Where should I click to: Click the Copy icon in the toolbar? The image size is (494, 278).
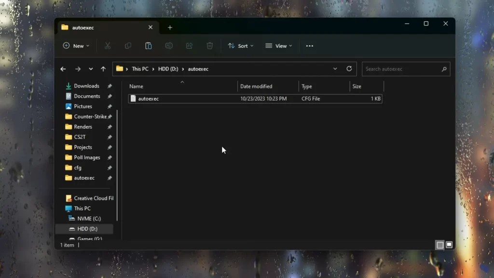pos(128,46)
